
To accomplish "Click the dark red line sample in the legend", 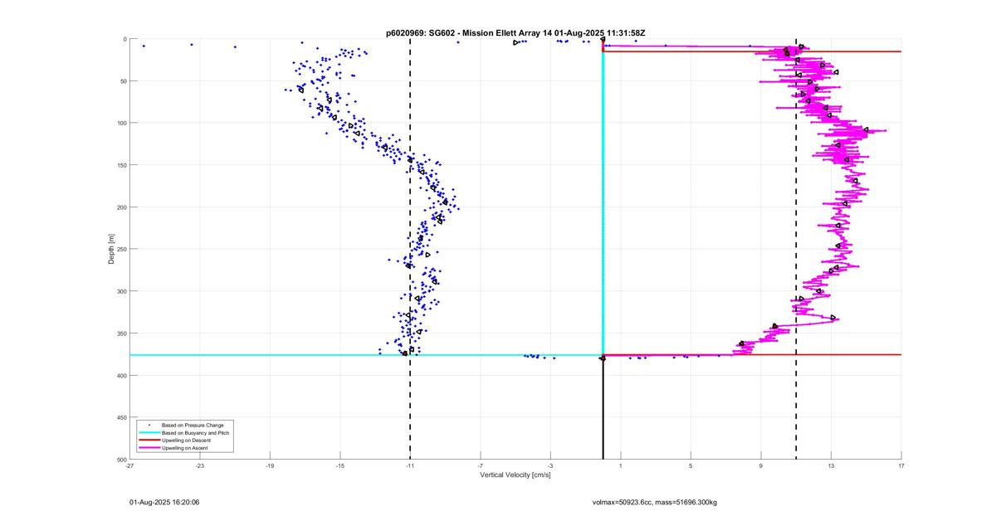I will pos(149,441).
